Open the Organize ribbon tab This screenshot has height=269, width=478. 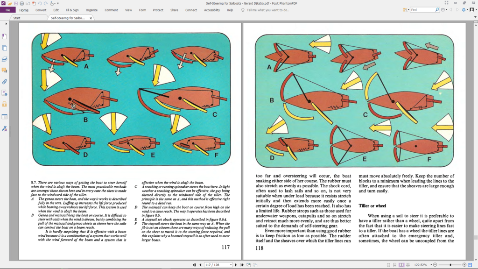pyautogui.click(x=91, y=10)
